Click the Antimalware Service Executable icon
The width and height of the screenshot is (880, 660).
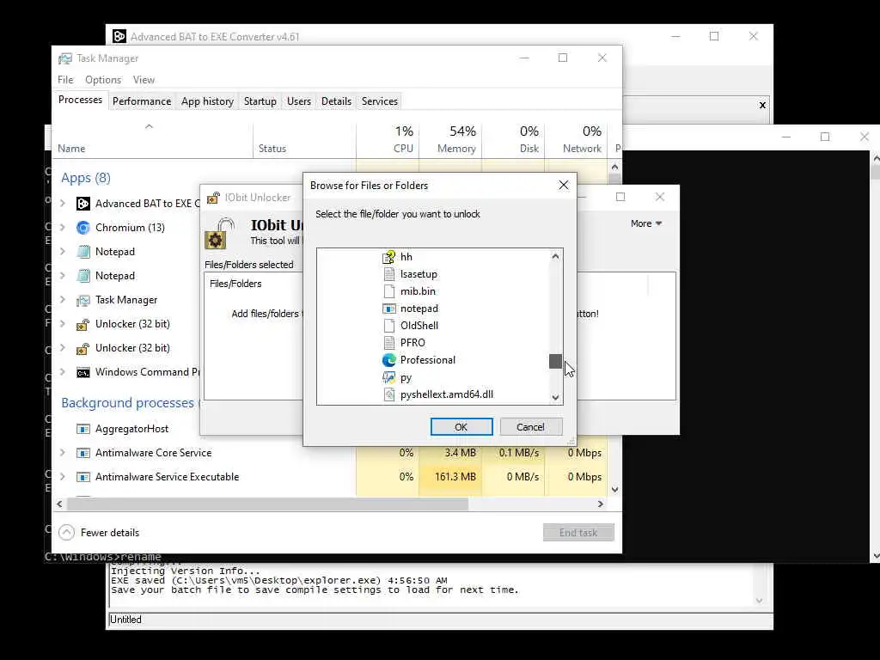[x=83, y=477]
